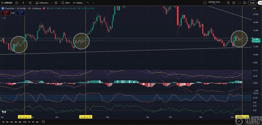The width and height of the screenshot is (262, 125).
Task: Start bar Replay mode
Action: click(x=78, y=3)
